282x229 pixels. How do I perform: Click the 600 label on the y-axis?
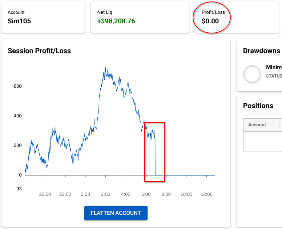18,86
